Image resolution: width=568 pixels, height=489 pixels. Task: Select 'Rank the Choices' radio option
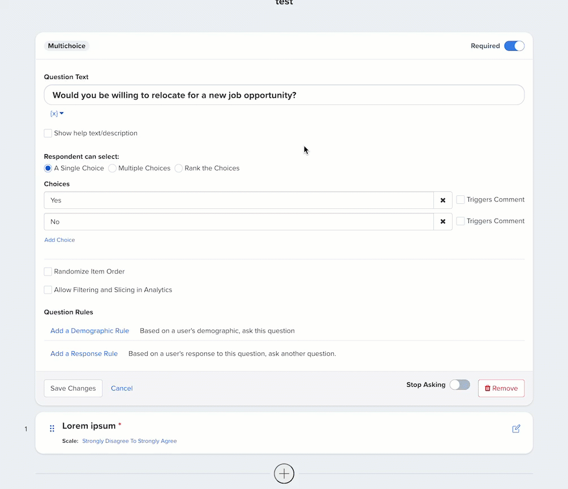(179, 168)
